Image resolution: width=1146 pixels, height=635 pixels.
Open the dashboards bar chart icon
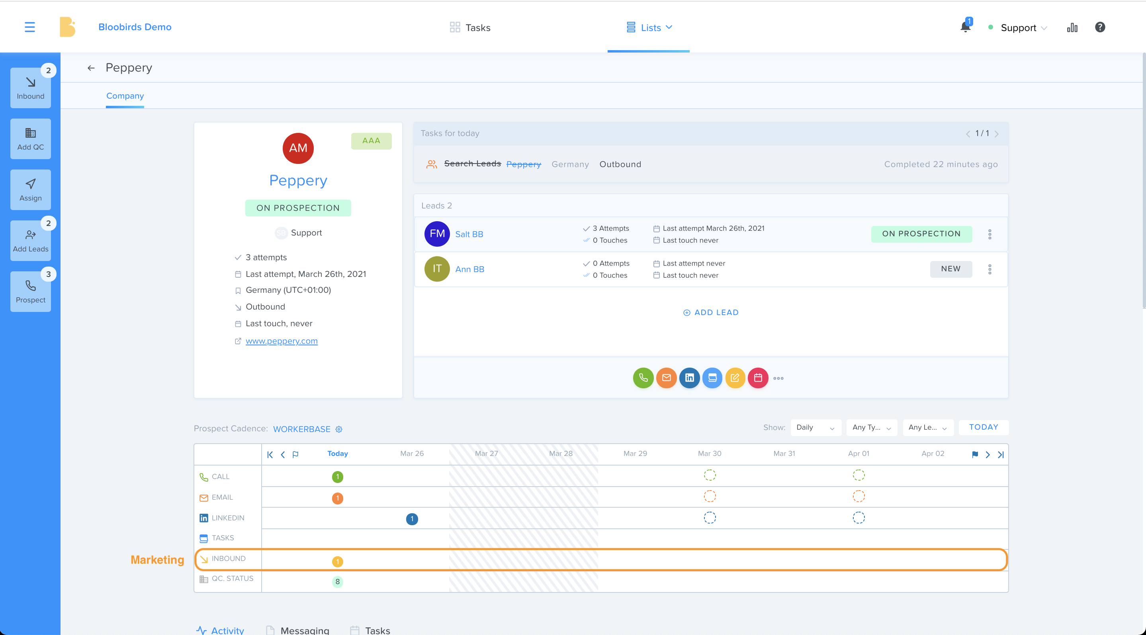(1072, 27)
